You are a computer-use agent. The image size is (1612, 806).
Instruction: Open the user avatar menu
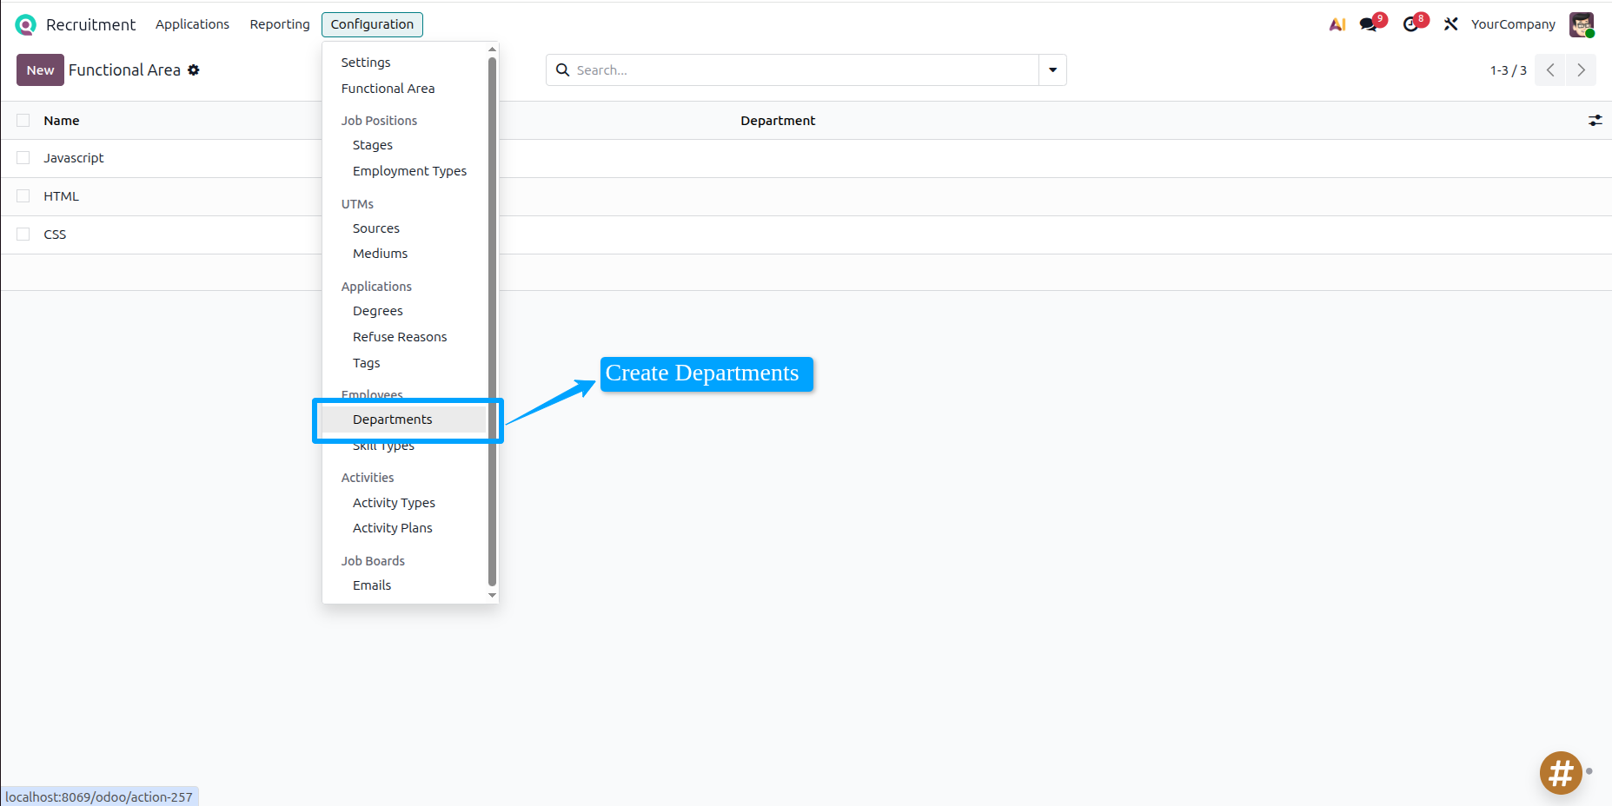click(x=1582, y=24)
